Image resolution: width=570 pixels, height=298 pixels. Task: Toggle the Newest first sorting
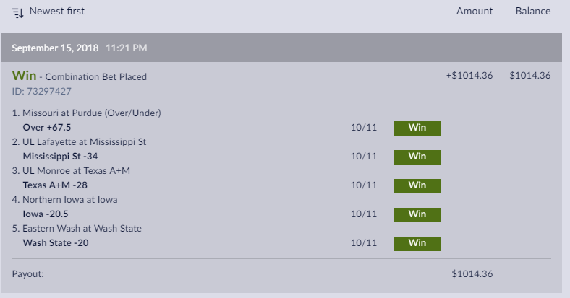coord(56,11)
